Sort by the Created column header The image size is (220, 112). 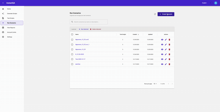[135, 34]
